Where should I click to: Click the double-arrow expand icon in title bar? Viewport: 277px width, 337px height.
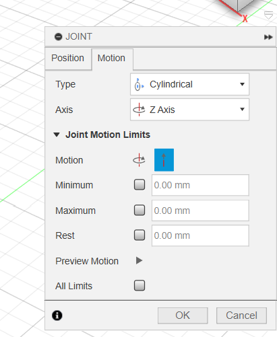pos(268,37)
